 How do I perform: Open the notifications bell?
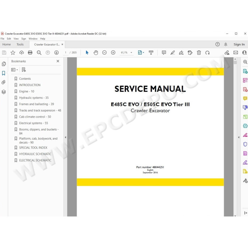[x=226, y=44]
